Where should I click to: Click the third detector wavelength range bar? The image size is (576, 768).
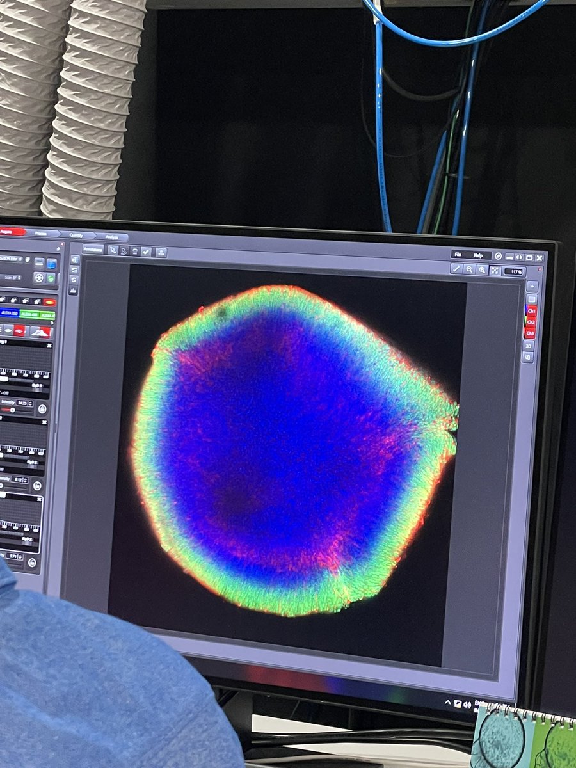(12, 534)
